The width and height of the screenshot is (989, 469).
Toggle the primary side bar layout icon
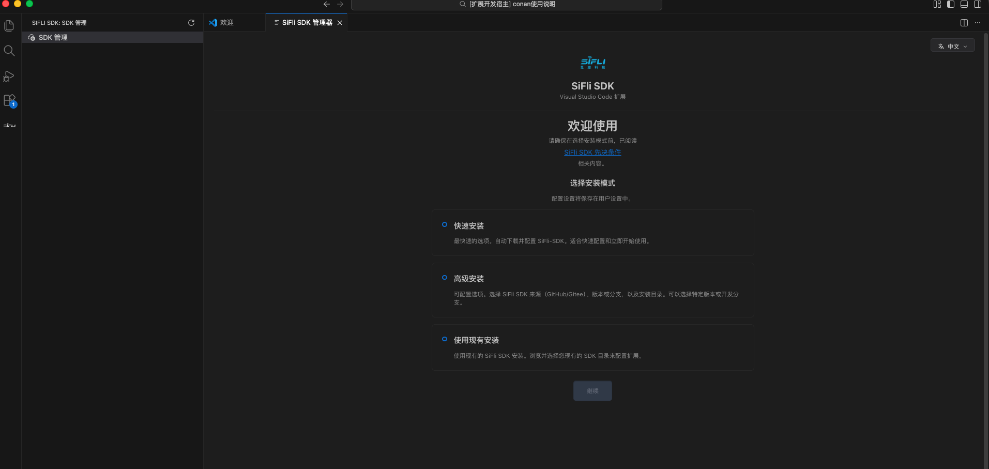point(950,4)
